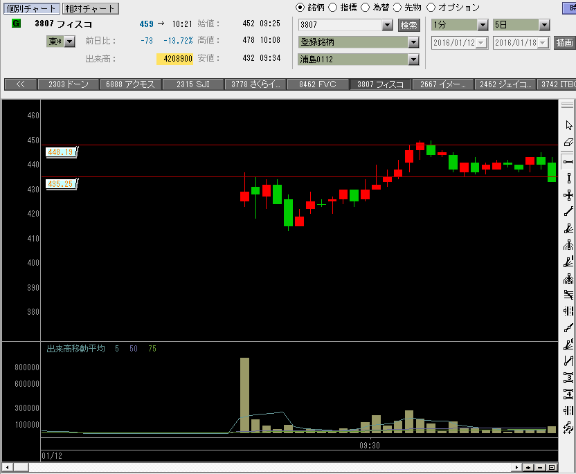Screen dimensions: 576x474
Task: Click the 448.19 price line label
Action: [61, 152]
